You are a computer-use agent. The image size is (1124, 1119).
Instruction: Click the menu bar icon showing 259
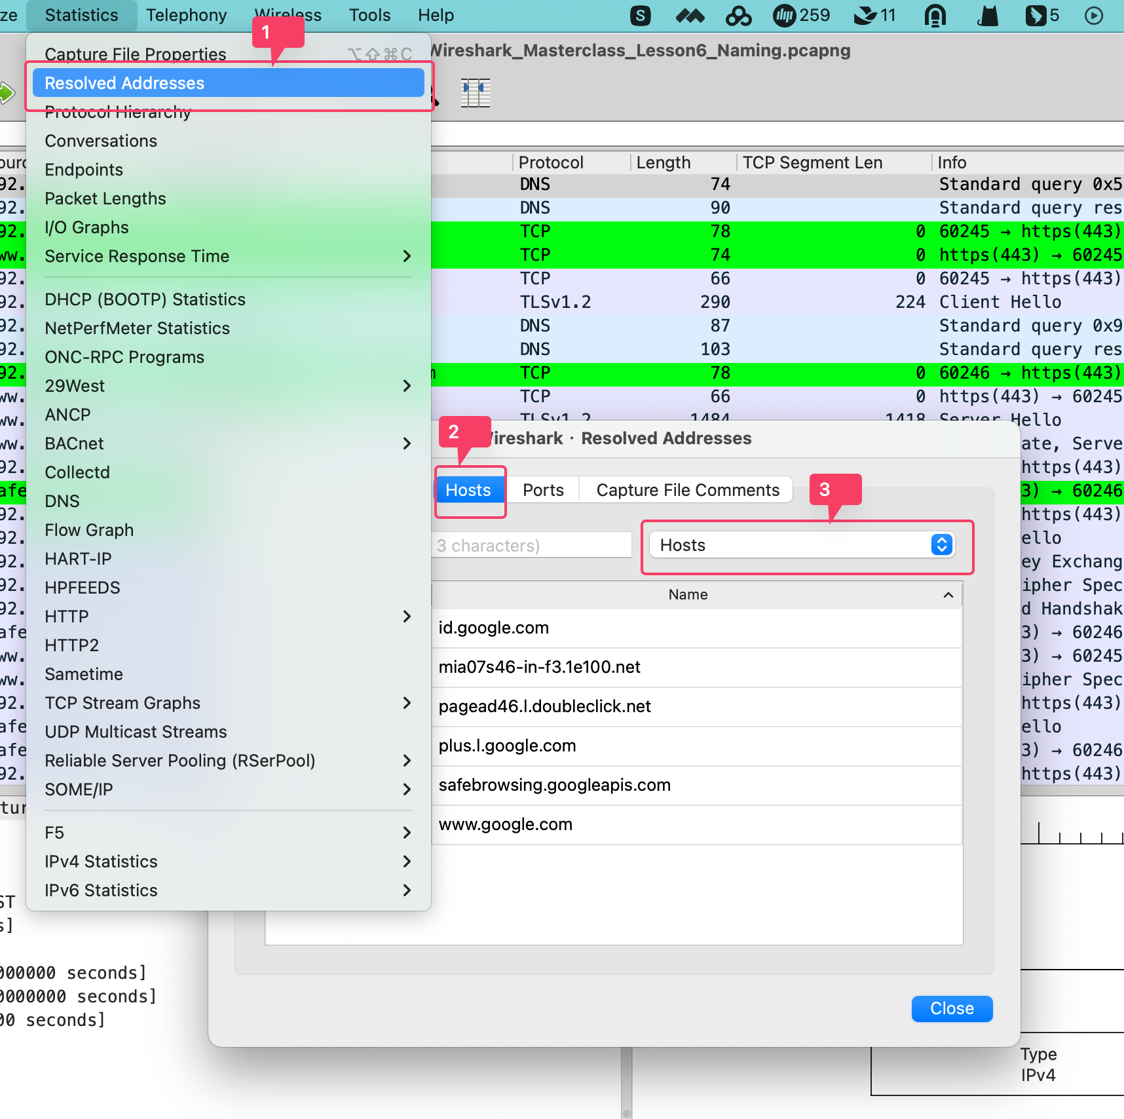[800, 15]
